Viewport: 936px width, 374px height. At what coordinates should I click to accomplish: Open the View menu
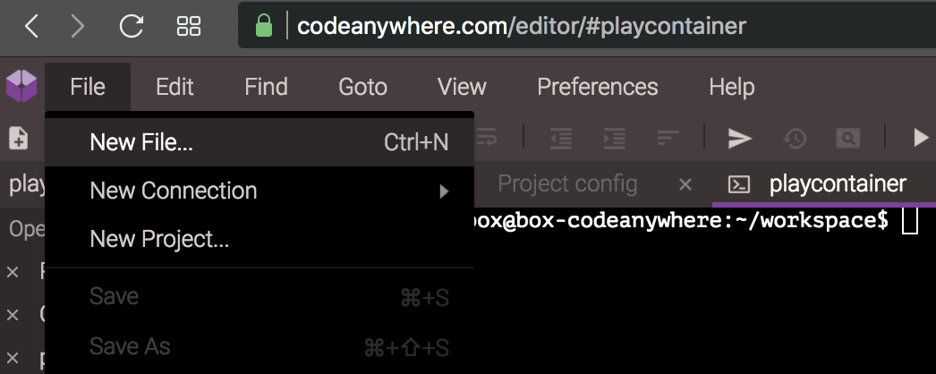pos(462,87)
